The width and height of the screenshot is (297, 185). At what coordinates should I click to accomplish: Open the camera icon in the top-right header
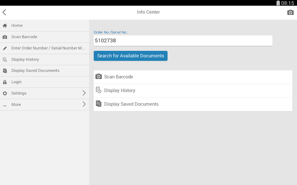(290, 12)
